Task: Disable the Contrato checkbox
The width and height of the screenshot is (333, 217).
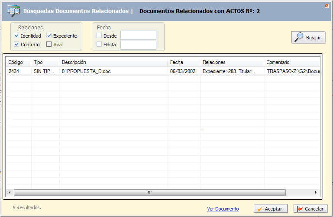Action: [x=16, y=45]
